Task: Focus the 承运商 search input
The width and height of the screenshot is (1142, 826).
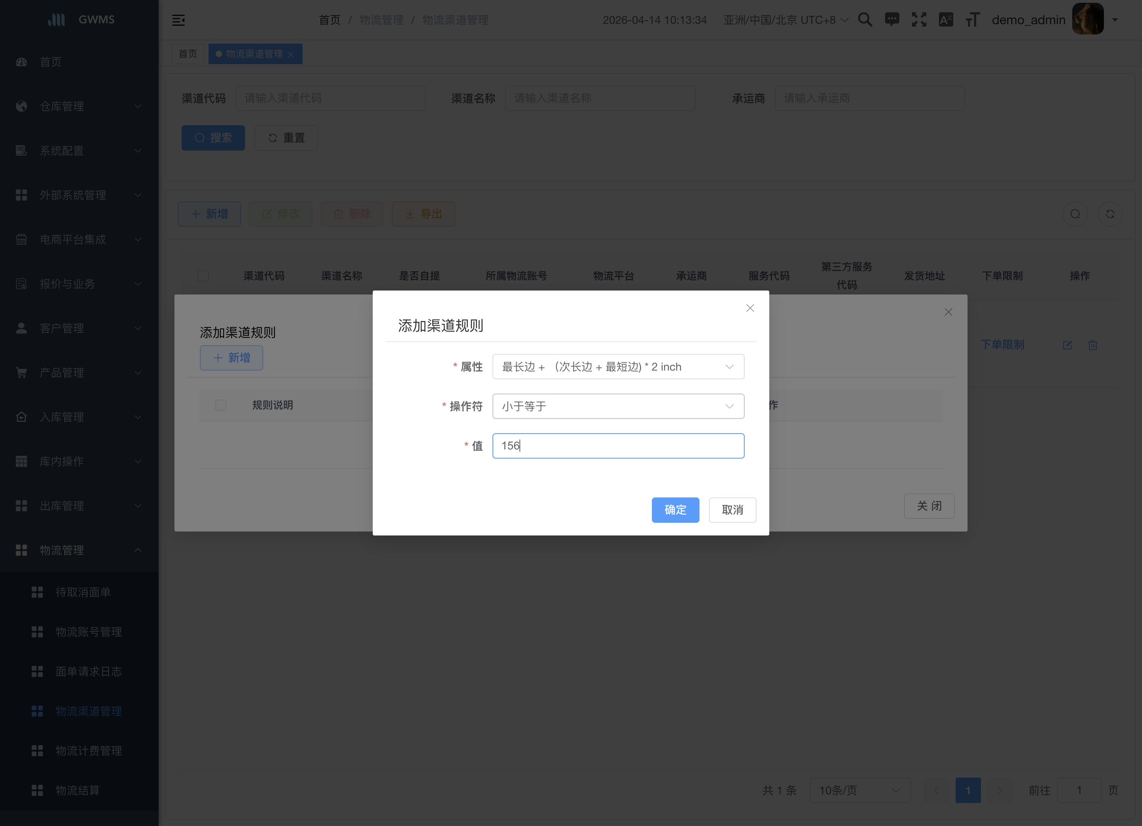Action: point(870,98)
